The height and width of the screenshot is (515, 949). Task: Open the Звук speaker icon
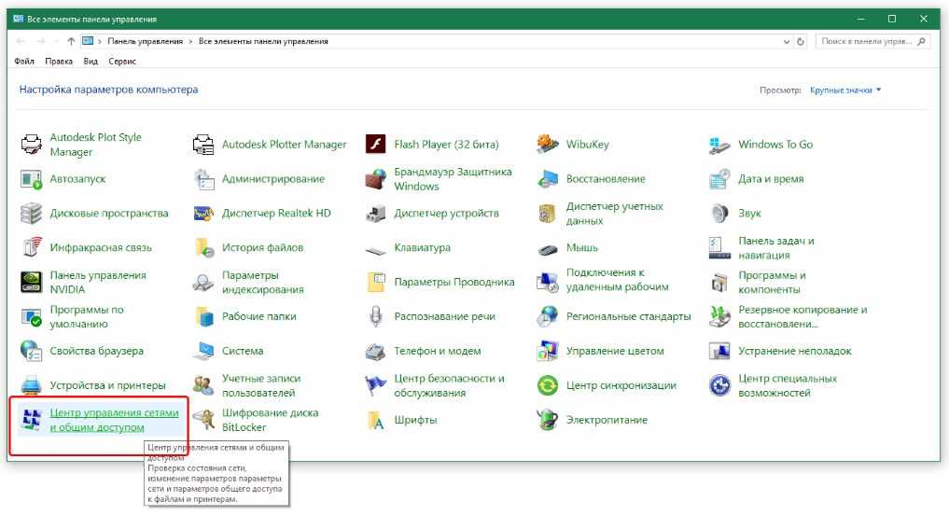point(719,214)
